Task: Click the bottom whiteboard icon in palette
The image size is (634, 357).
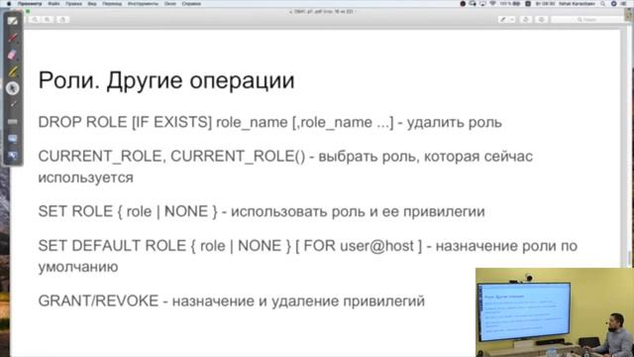Action: (13, 155)
